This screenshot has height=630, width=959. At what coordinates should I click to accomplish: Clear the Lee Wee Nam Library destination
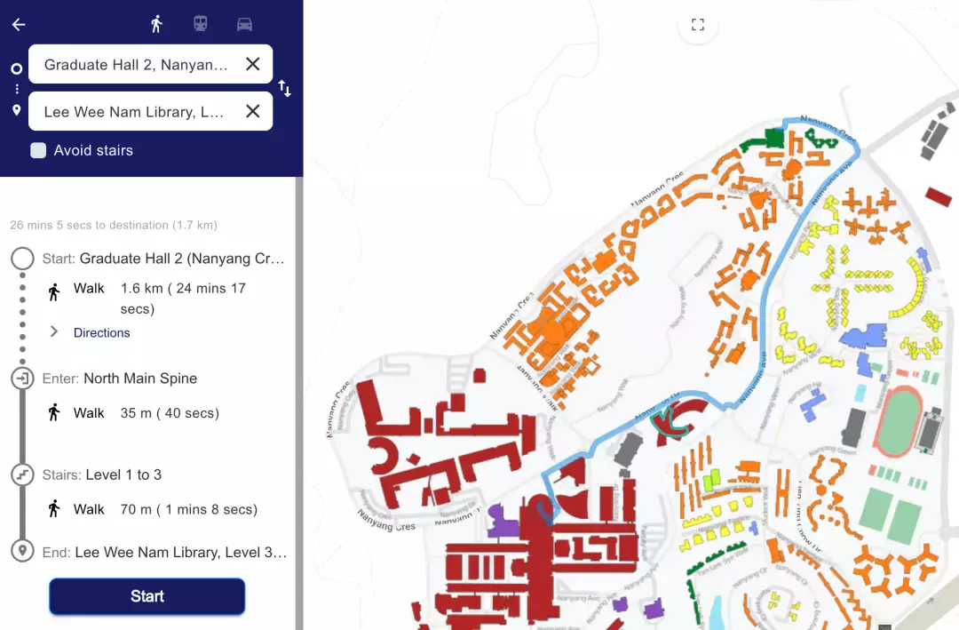tap(253, 111)
